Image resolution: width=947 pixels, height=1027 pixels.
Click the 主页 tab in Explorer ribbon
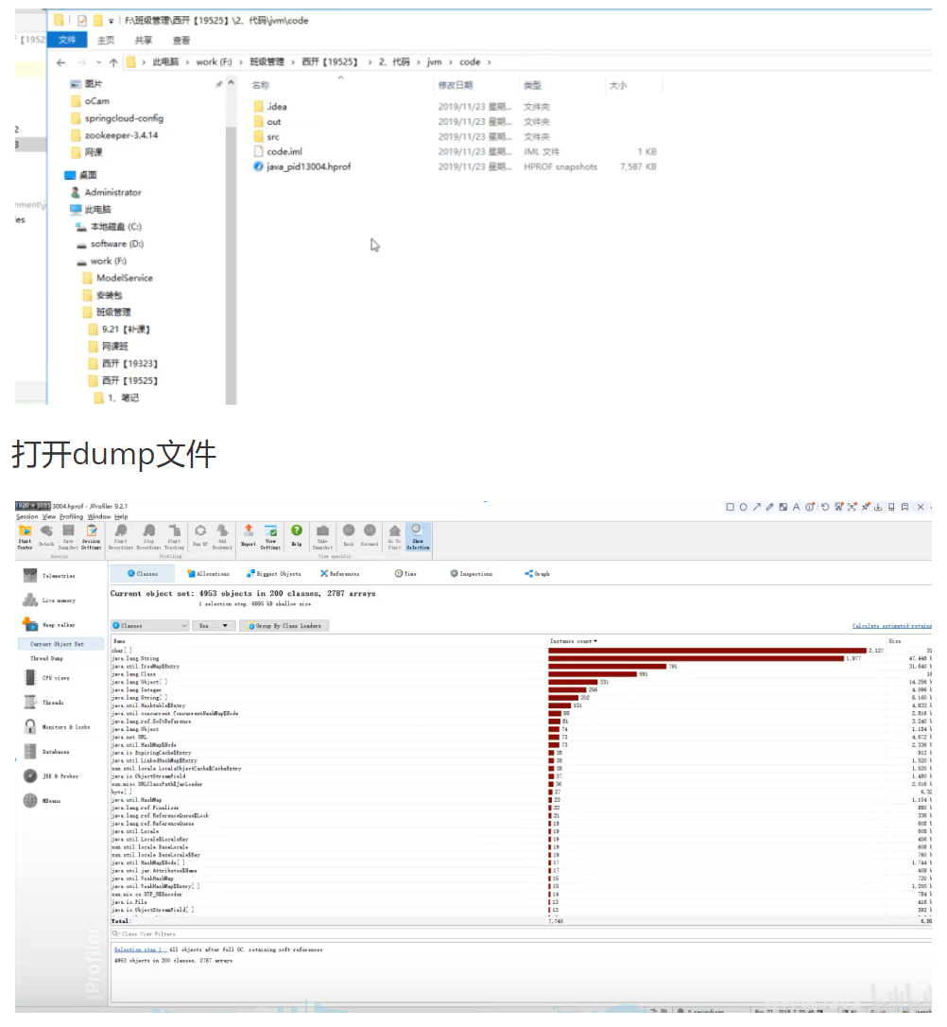105,40
